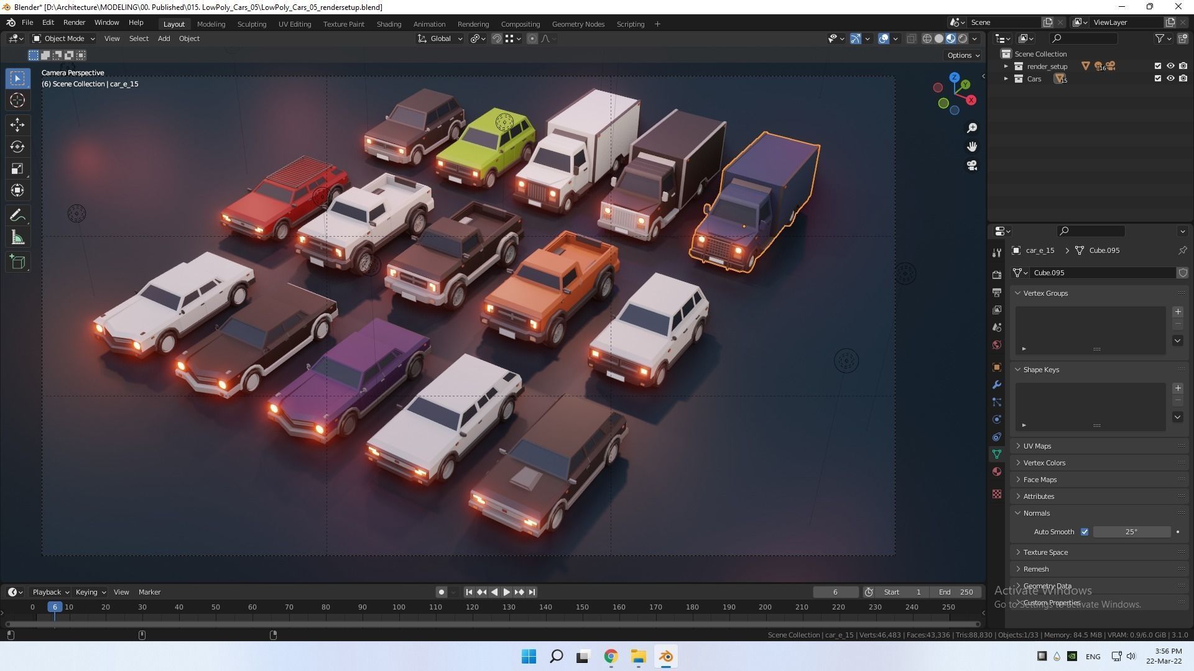Exclude Cars collection via checkbox
1194x671 pixels.
[1157, 78]
